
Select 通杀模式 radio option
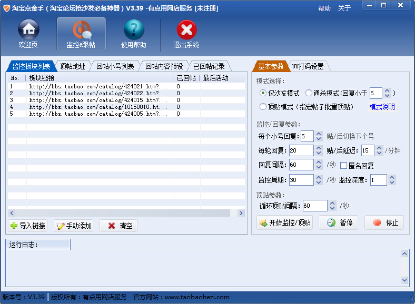coord(309,93)
